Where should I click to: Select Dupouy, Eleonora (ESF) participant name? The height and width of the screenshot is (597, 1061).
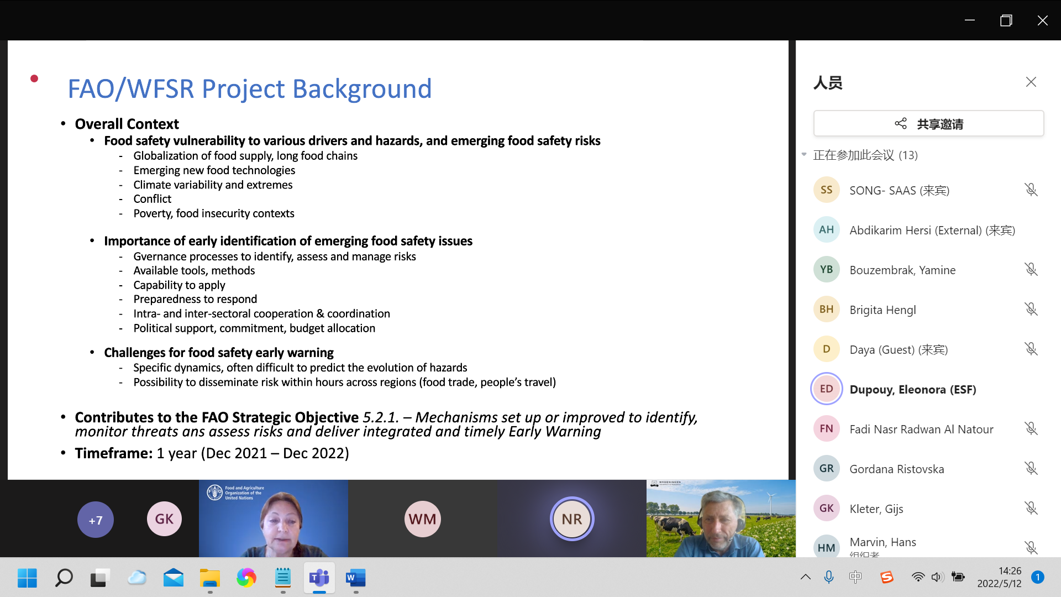coord(913,389)
